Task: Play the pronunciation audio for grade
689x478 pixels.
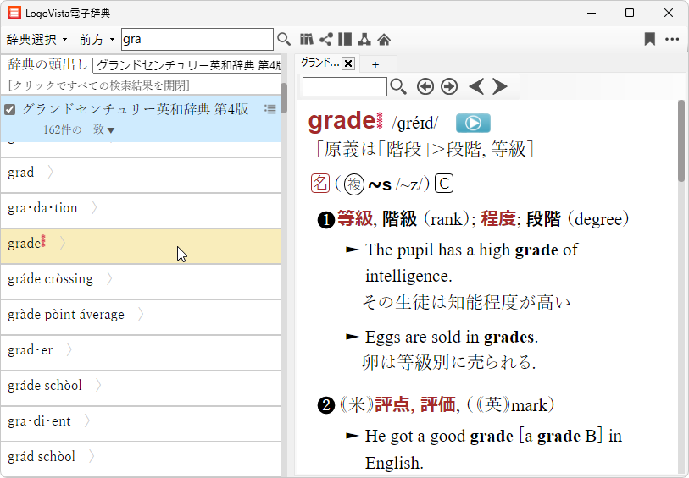Action: [473, 123]
